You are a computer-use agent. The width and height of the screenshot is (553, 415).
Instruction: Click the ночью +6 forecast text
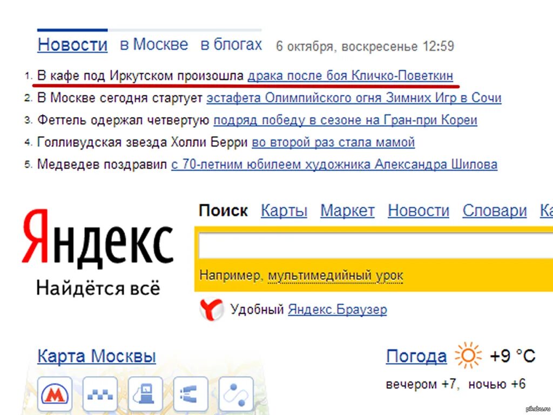coord(497,384)
